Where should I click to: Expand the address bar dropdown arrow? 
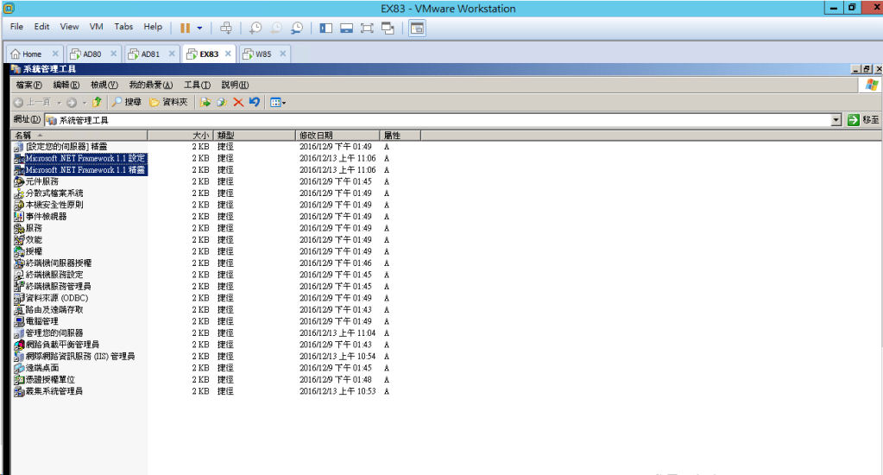(x=836, y=120)
